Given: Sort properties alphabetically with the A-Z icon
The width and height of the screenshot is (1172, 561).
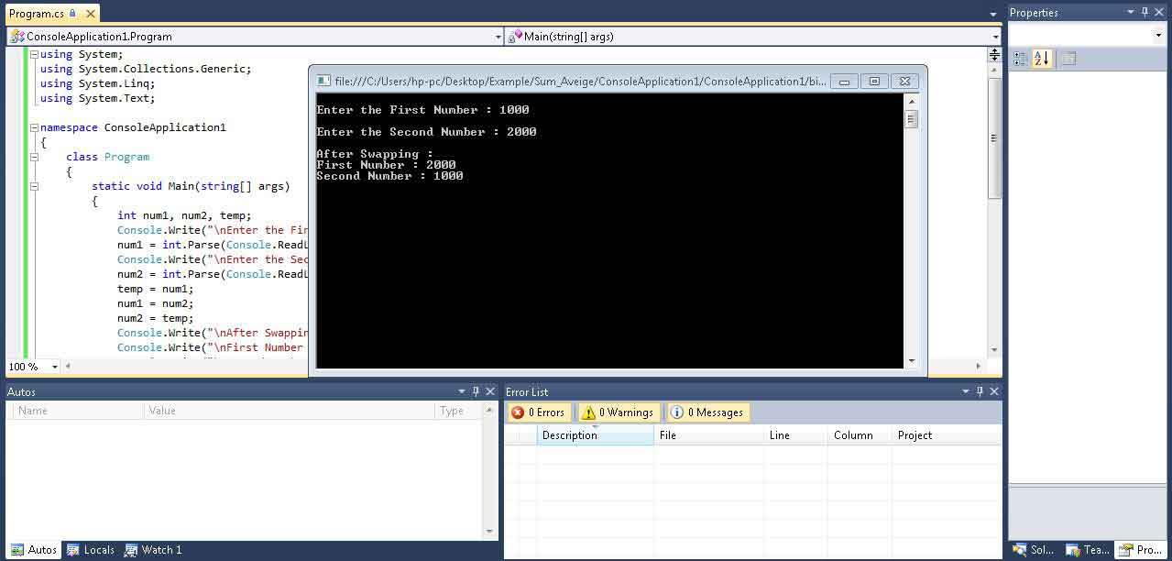Looking at the screenshot, I should (x=1042, y=59).
